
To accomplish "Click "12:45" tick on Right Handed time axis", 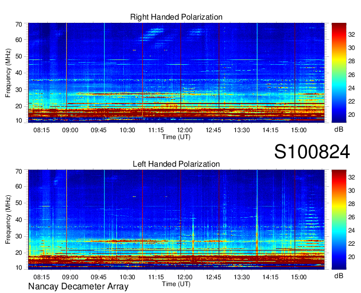I will [x=213, y=130].
